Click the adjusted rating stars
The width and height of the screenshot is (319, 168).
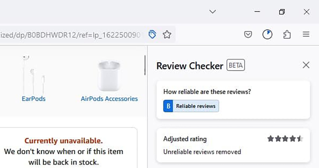[x=285, y=139]
